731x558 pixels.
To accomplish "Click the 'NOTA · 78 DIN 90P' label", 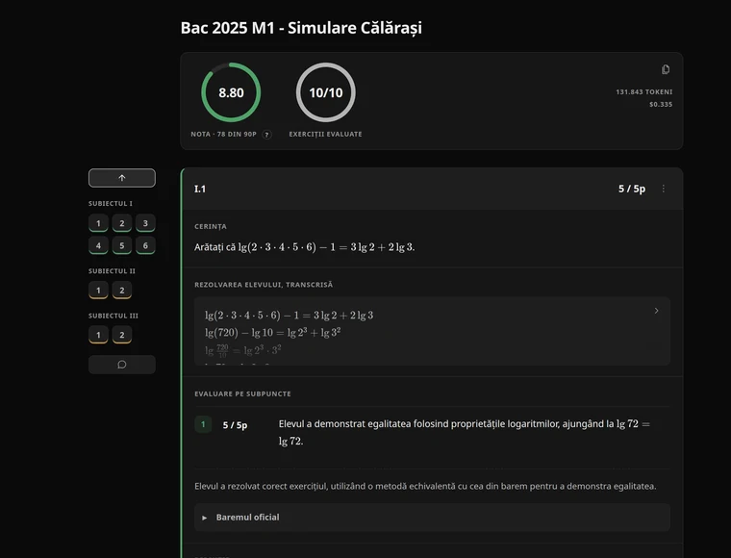I will [223, 135].
